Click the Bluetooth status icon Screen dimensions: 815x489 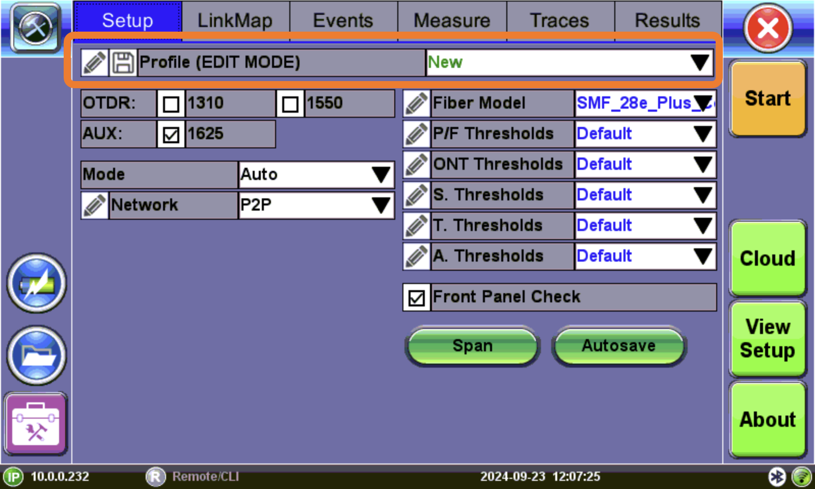(x=777, y=477)
